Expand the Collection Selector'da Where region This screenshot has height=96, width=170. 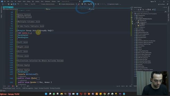coord(17,61)
